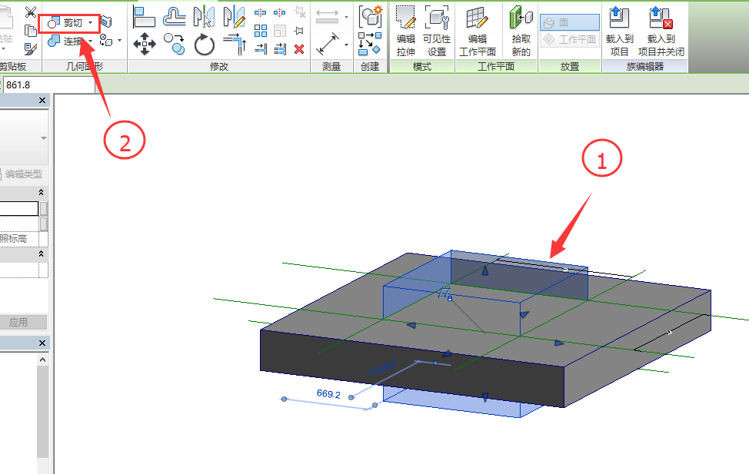Screen dimensions: 749x474
Task: Open 可见性设置 (Visibility Settings)
Action: (437, 31)
